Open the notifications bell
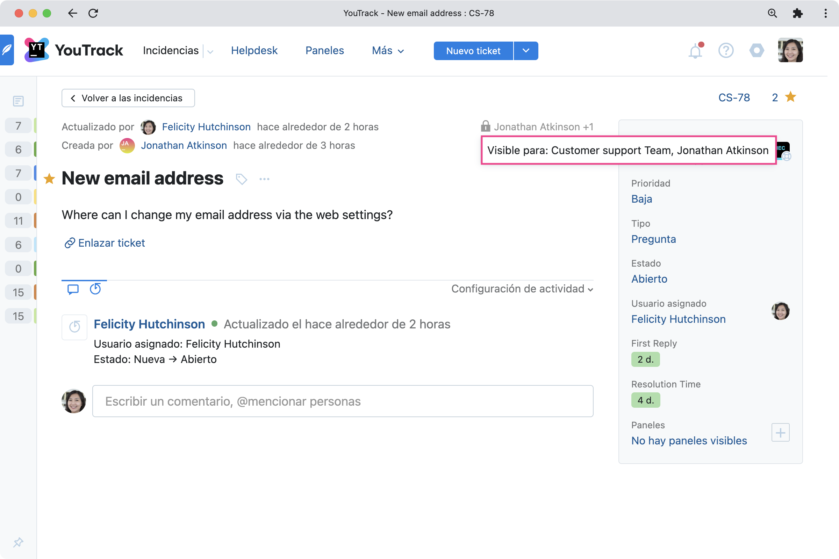Image resolution: width=839 pixels, height=559 pixels. point(695,51)
